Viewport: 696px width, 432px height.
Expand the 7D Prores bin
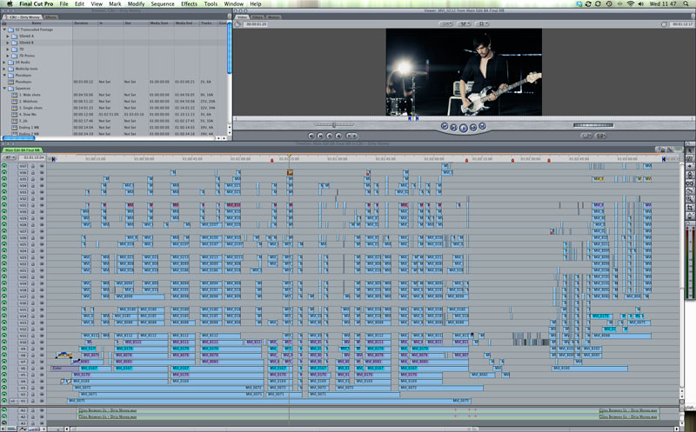(8, 56)
